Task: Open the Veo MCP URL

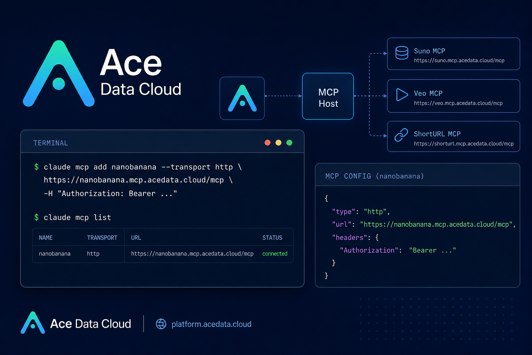Action: coord(458,103)
